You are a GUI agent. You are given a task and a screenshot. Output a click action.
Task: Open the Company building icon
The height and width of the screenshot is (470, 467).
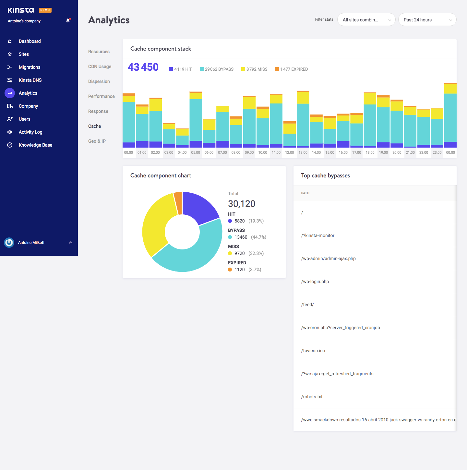pos(9,106)
